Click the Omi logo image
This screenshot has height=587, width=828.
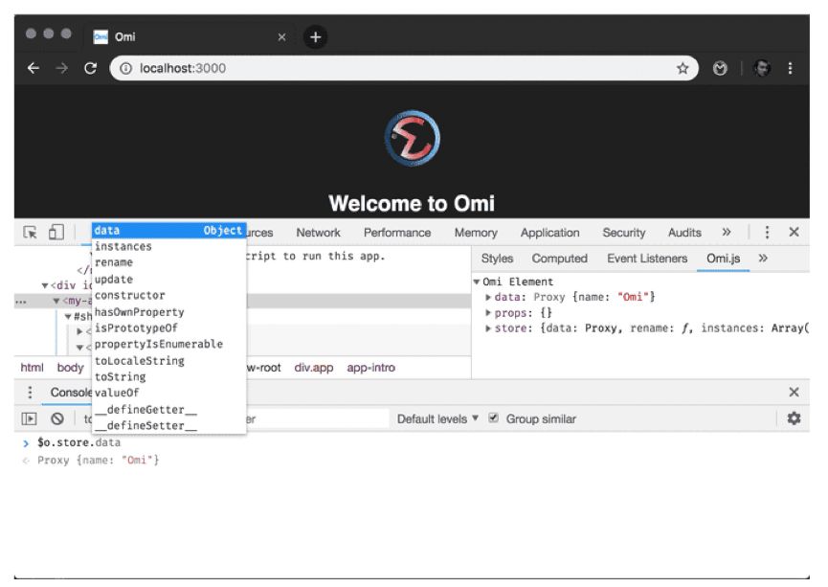point(412,139)
